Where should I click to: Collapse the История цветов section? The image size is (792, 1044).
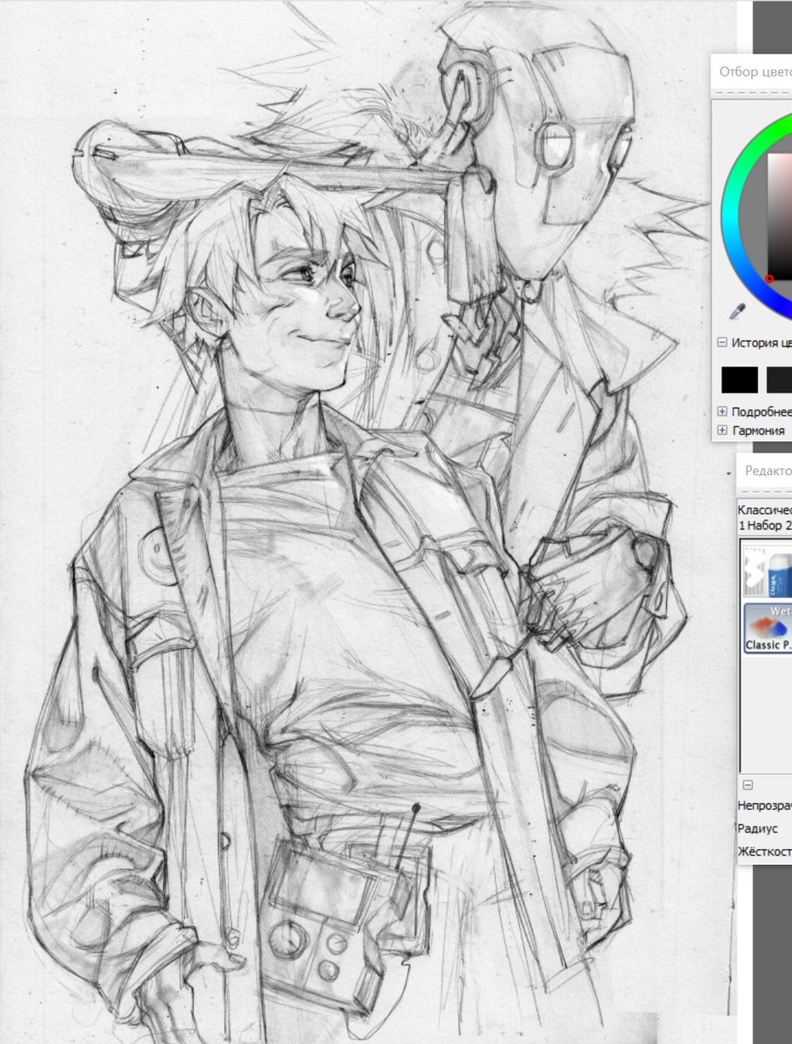[722, 343]
